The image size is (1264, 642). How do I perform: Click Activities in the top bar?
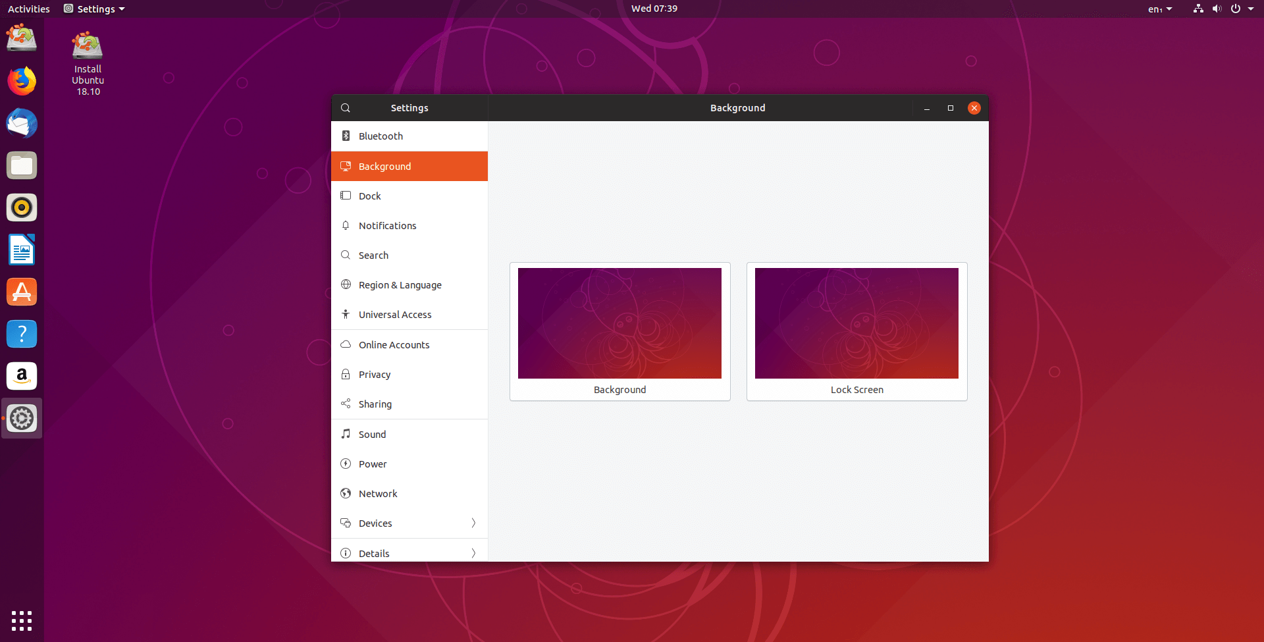[28, 9]
